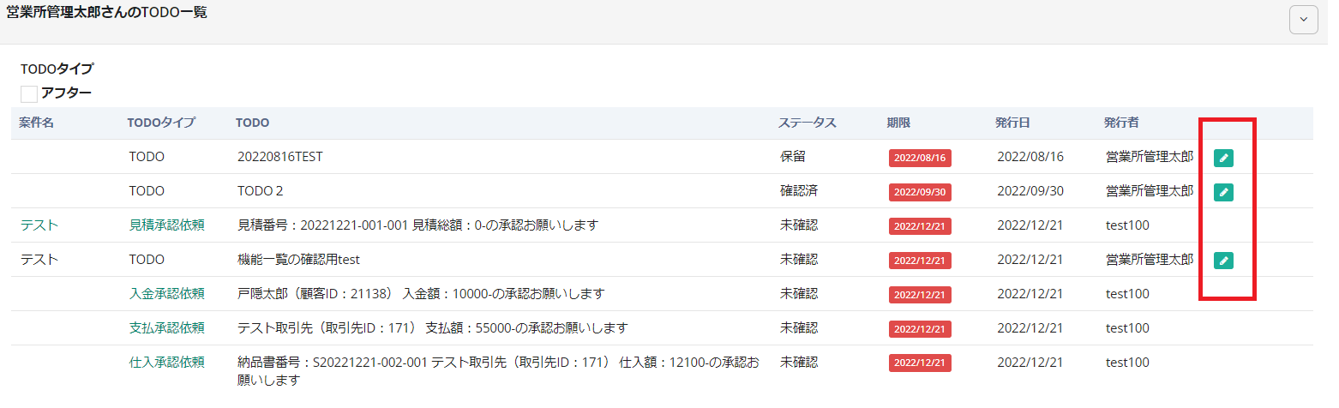This screenshot has height=408, width=1339.
Task: Enable the アフター checkbox filter
Action: 29,94
